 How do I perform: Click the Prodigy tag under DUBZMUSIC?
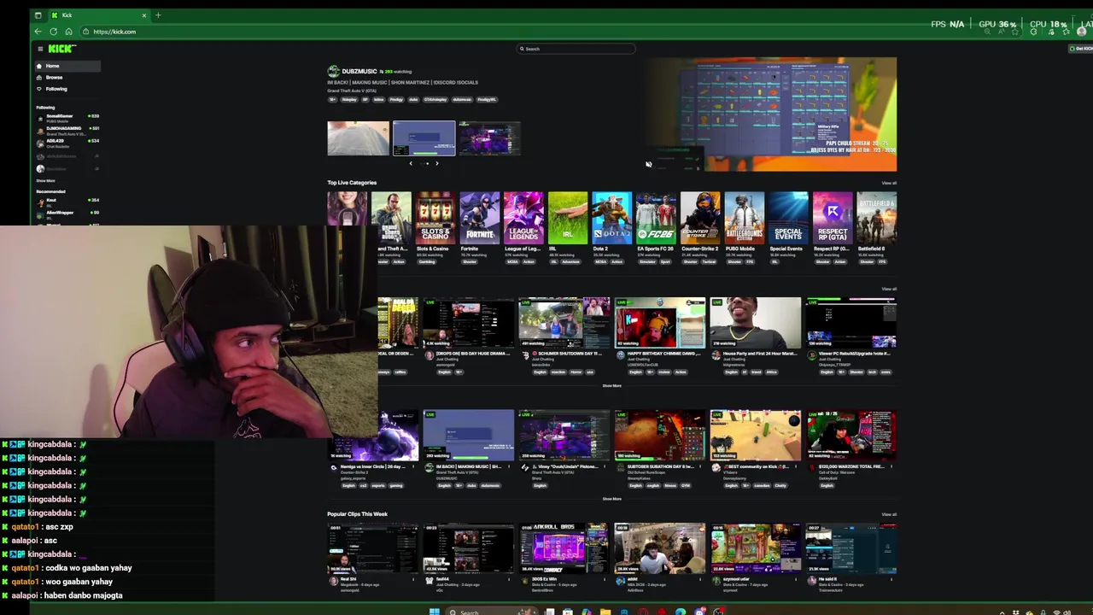396,99
